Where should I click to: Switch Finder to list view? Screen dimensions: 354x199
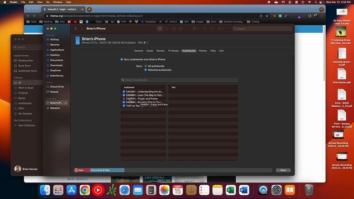click(x=167, y=29)
